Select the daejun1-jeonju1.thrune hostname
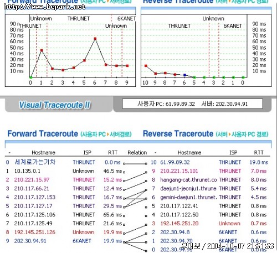Screen dimensions: 277x253 [x=188, y=189]
